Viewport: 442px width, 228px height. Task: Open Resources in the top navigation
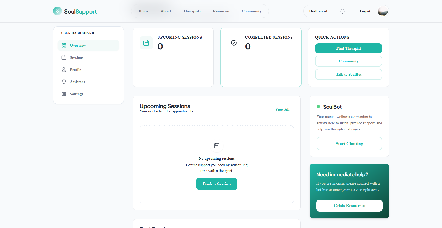(221, 11)
